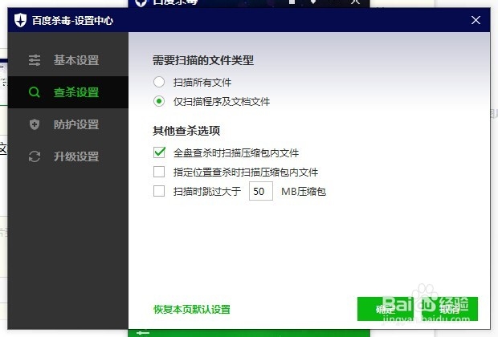498x337 pixels.
Task: Cancel changes with the 取消 button
Action: click(450, 309)
